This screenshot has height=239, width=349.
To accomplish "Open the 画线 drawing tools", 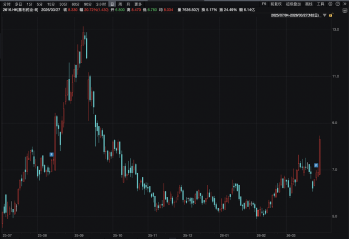I will click(308, 4).
